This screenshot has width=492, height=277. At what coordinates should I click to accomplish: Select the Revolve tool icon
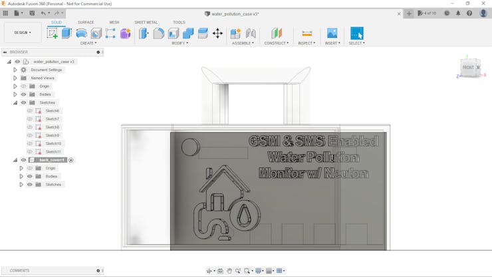(81, 33)
